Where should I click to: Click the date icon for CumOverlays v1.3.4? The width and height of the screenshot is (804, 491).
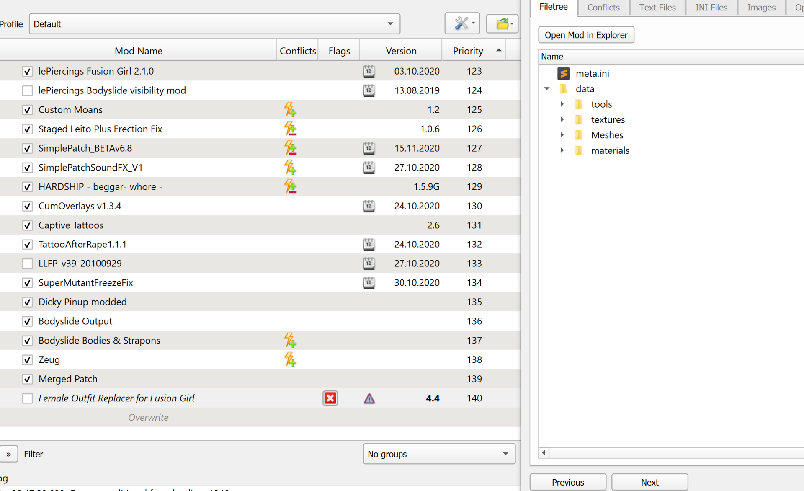pos(369,206)
